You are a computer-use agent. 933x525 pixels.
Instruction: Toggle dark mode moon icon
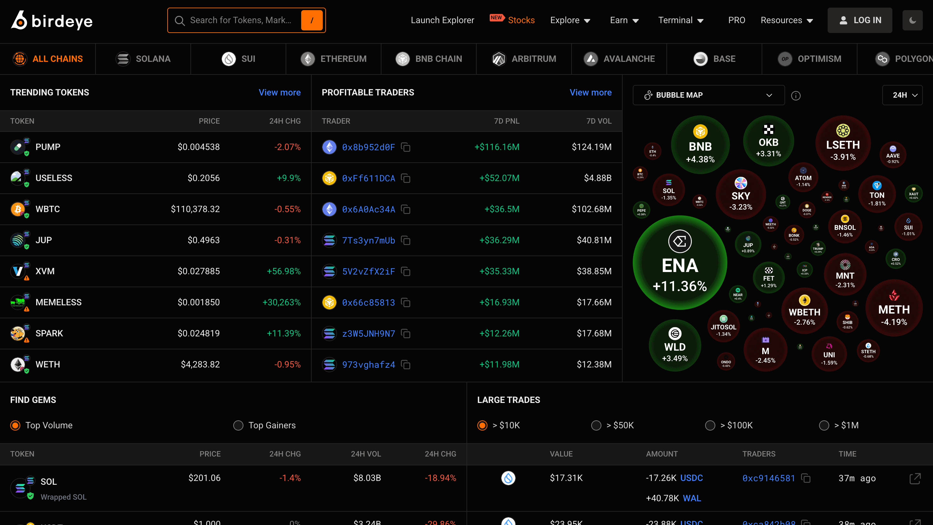[912, 20]
